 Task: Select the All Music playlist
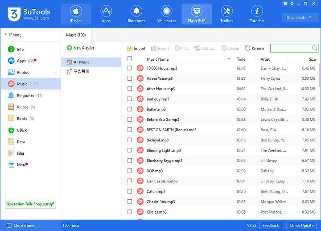pos(91,62)
